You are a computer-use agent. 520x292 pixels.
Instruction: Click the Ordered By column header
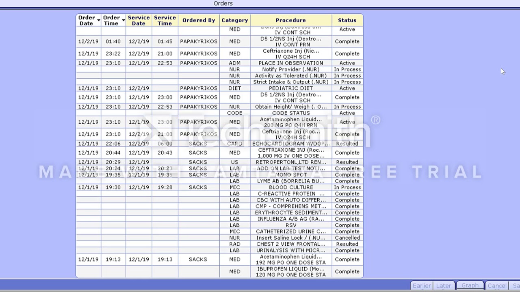pyautogui.click(x=199, y=20)
